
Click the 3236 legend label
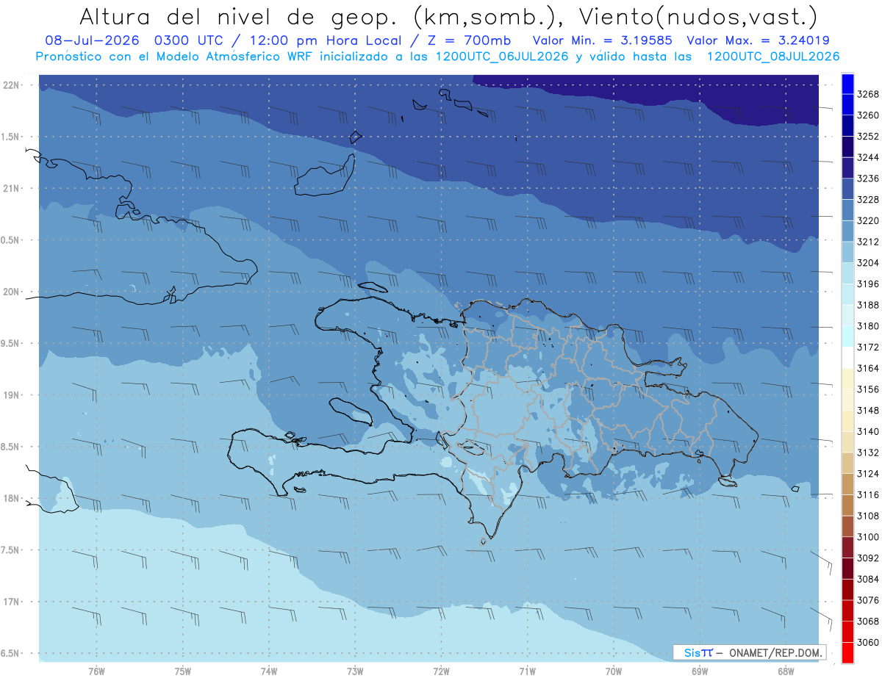(867, 179)
